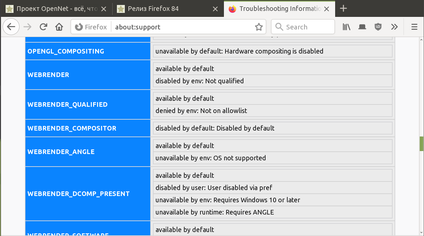This screenshot has width=424, height=236.
Task: Show the sidebar hat-shaped toolbar icon
Action: pyautogui.click(x=362, y=27)
